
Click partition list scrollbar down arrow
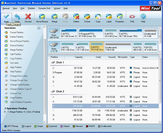point(160,122)
